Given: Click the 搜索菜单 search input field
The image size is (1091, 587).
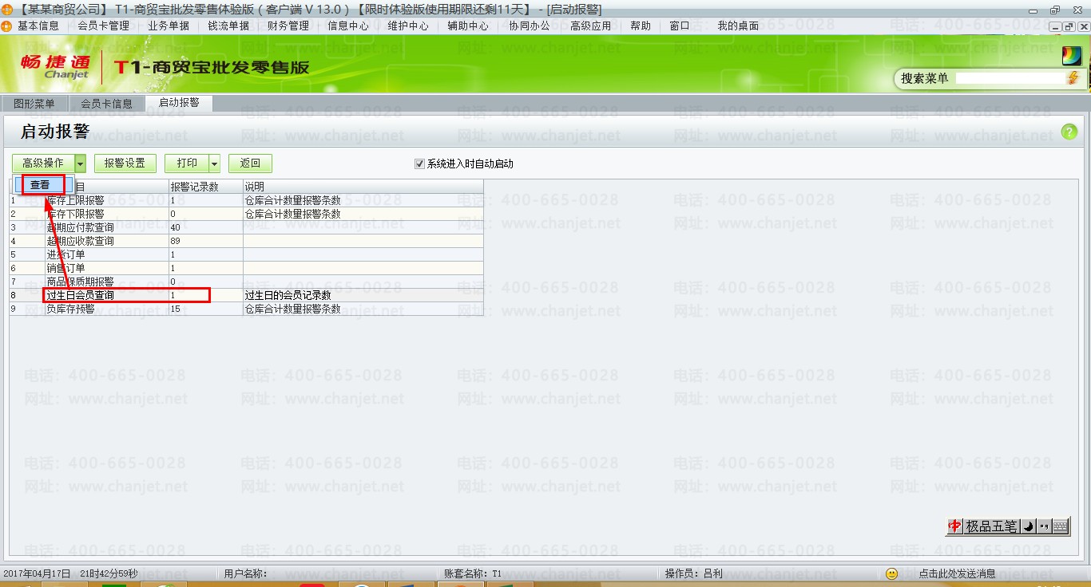Looking at the screenshot, I should pyautogui.click(x=1010, y=78).
